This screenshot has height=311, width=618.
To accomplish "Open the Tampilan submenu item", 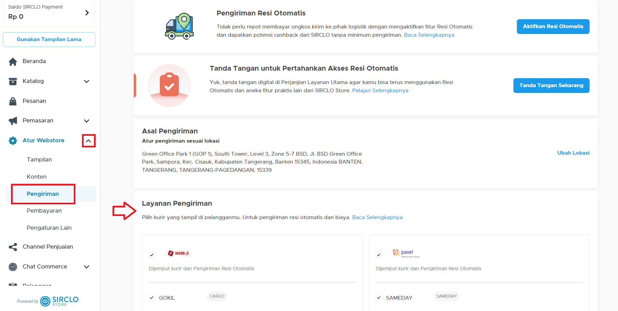I will pos(39,160).
